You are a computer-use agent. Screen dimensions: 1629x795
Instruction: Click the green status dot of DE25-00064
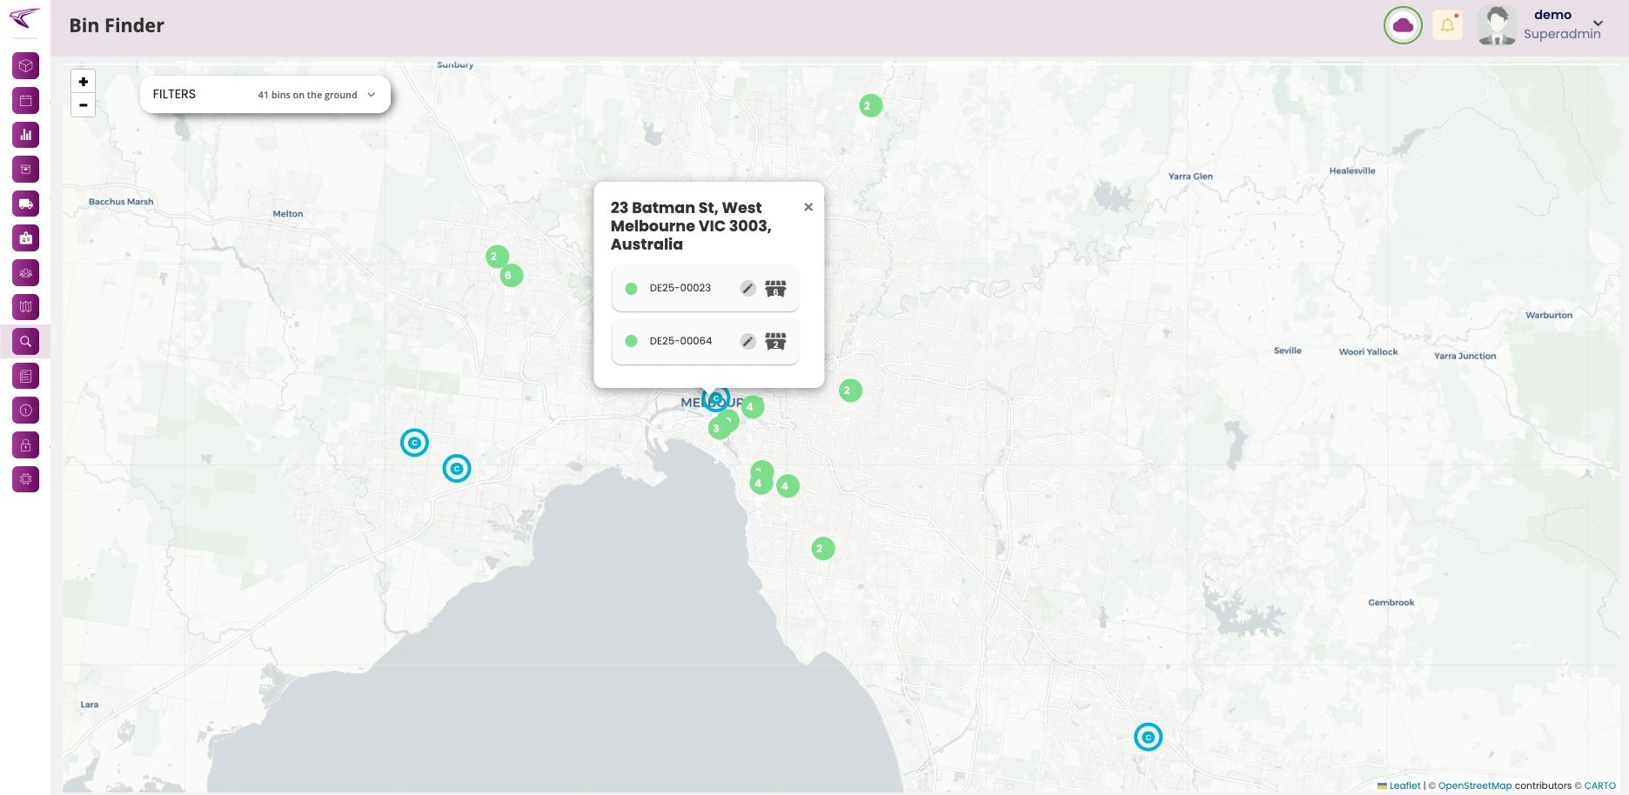(x=631, y=341)
